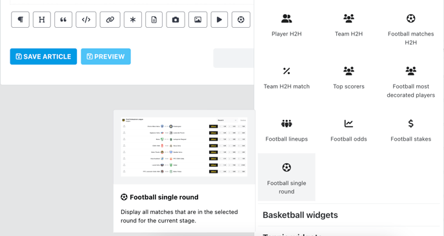Screen dimensions: 444x236
Task: Insert a link block
Action: point(110,19)
